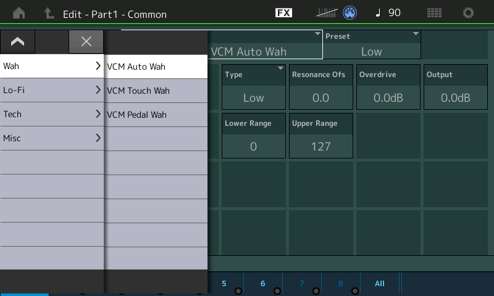Expand the Misc effect category
The height and width of the screenshot is (296, 494).
(52, 138)
